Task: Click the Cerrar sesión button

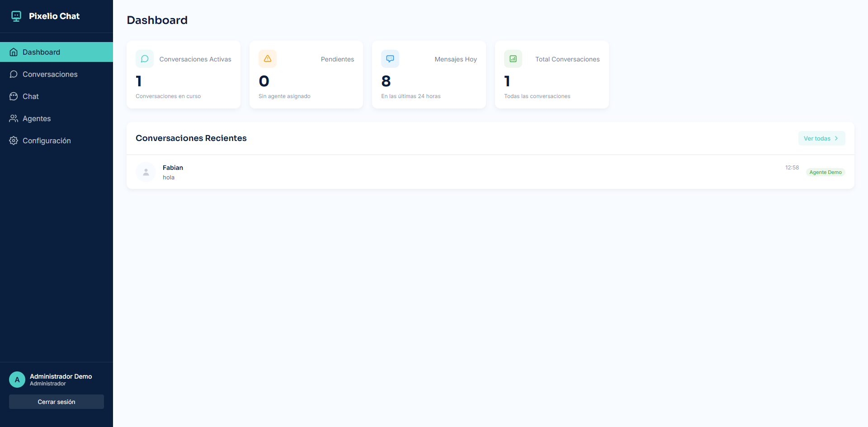Action: 57,402
